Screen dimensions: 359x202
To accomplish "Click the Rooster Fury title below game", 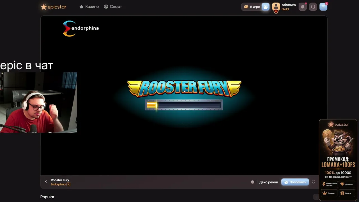I will 60,180.
